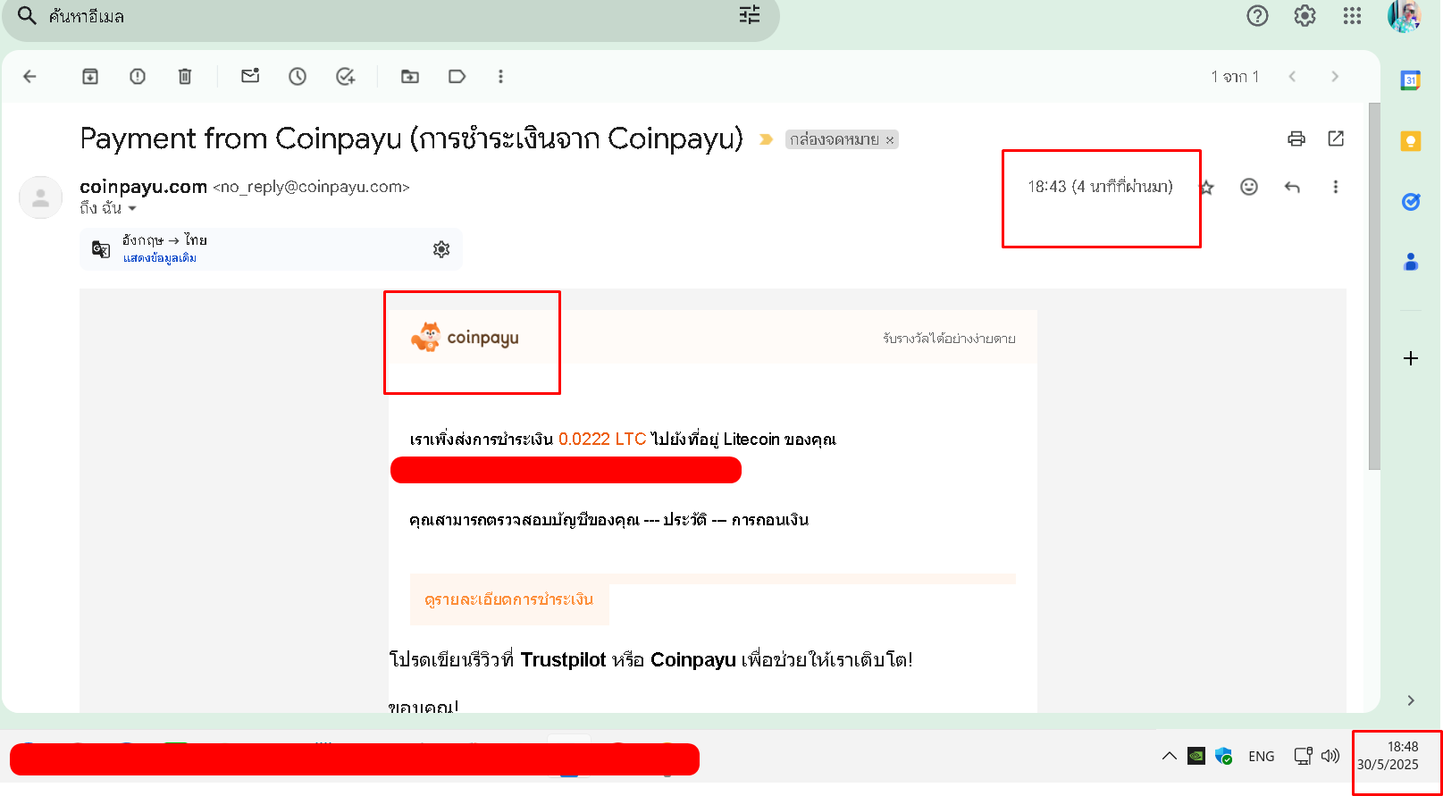Go to older email arrow
Image resolution: width=1443 pixels, height=796 pixels.
click(x=1335, y=77)
